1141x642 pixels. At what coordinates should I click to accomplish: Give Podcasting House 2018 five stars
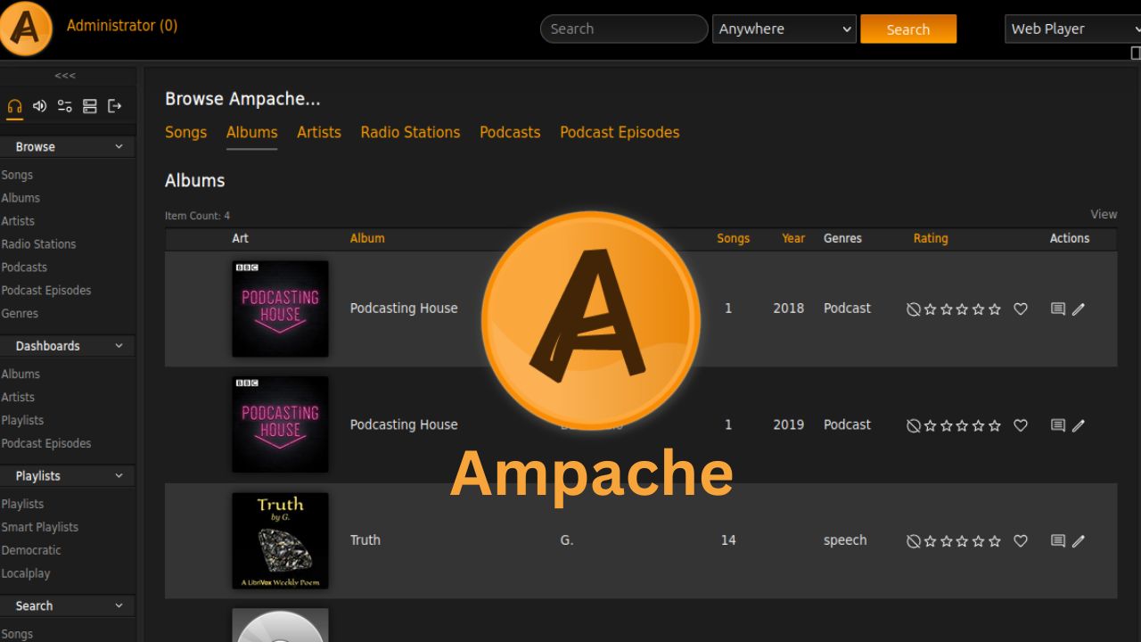pos(995,309)
